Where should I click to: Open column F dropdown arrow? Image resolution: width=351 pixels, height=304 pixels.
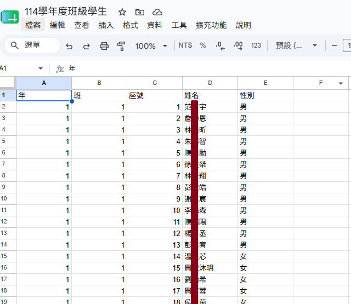click(341, 83)
